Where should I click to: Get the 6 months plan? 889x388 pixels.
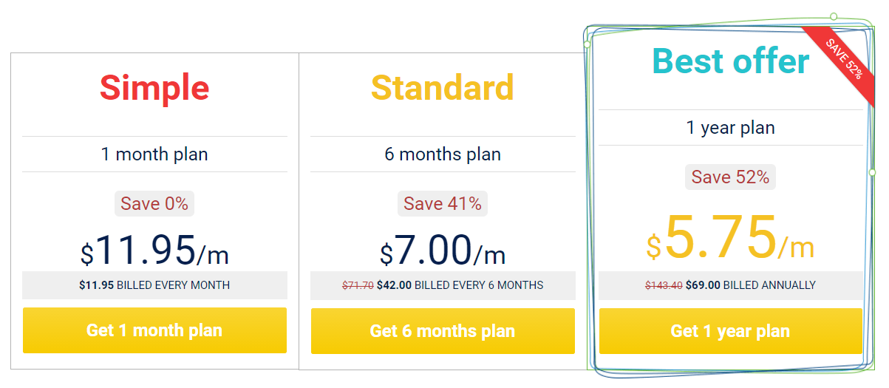[x=443, y=330]
